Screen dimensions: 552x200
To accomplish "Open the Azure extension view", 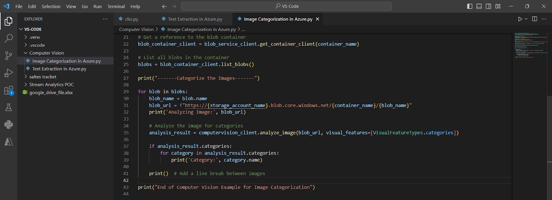I will click(9, 142).
